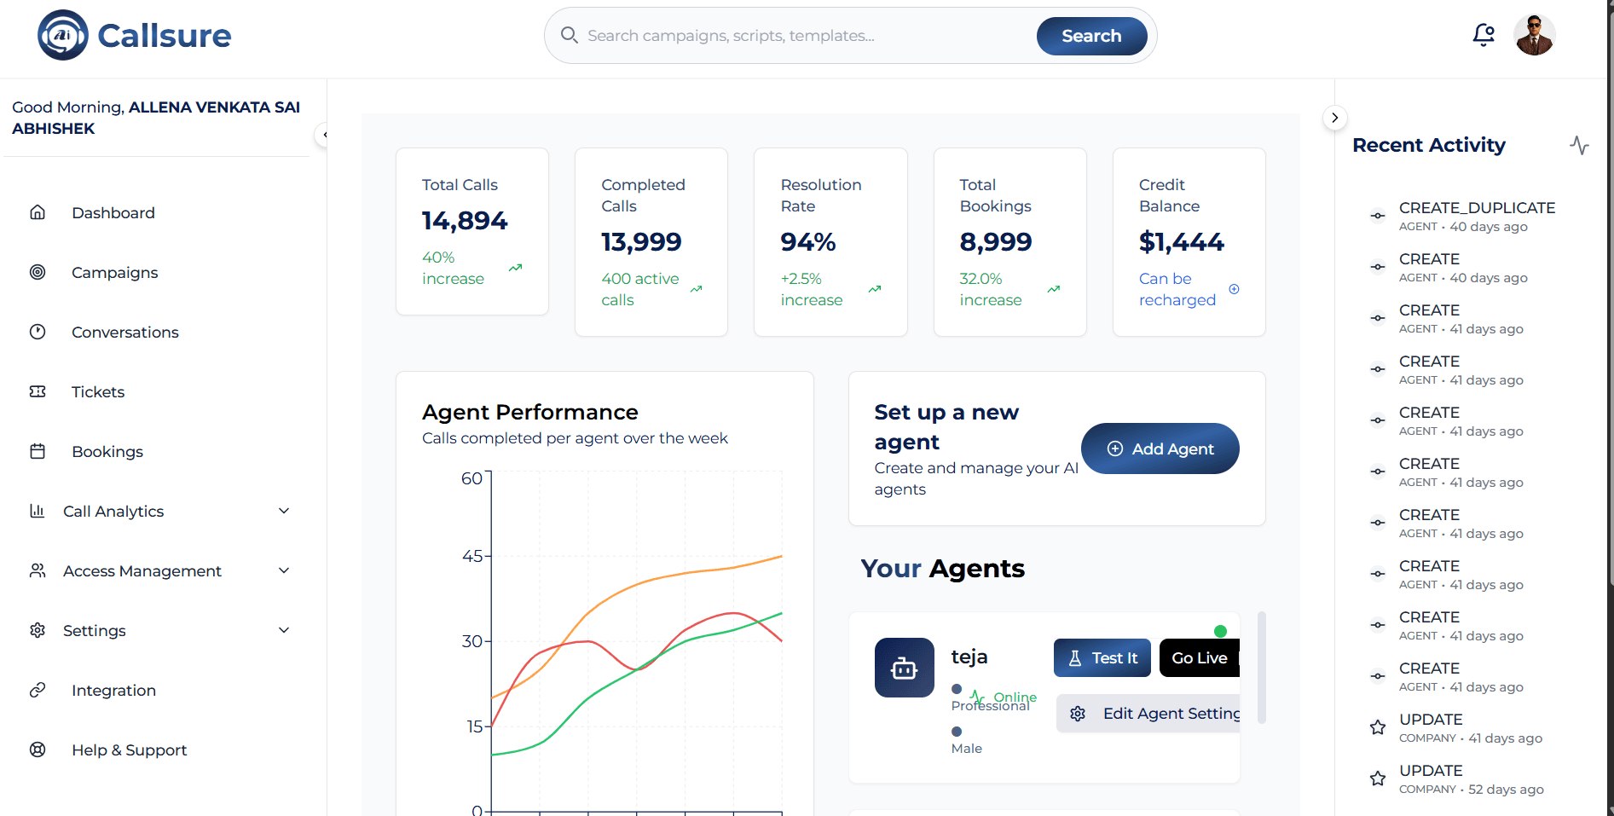Click the online status dot on agent teja

[x=1221, y=631]
